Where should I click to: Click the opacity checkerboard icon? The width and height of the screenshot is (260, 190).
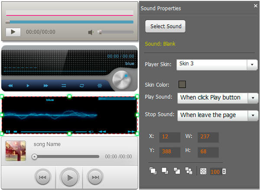pyautogui.click(x=204, y=171)
